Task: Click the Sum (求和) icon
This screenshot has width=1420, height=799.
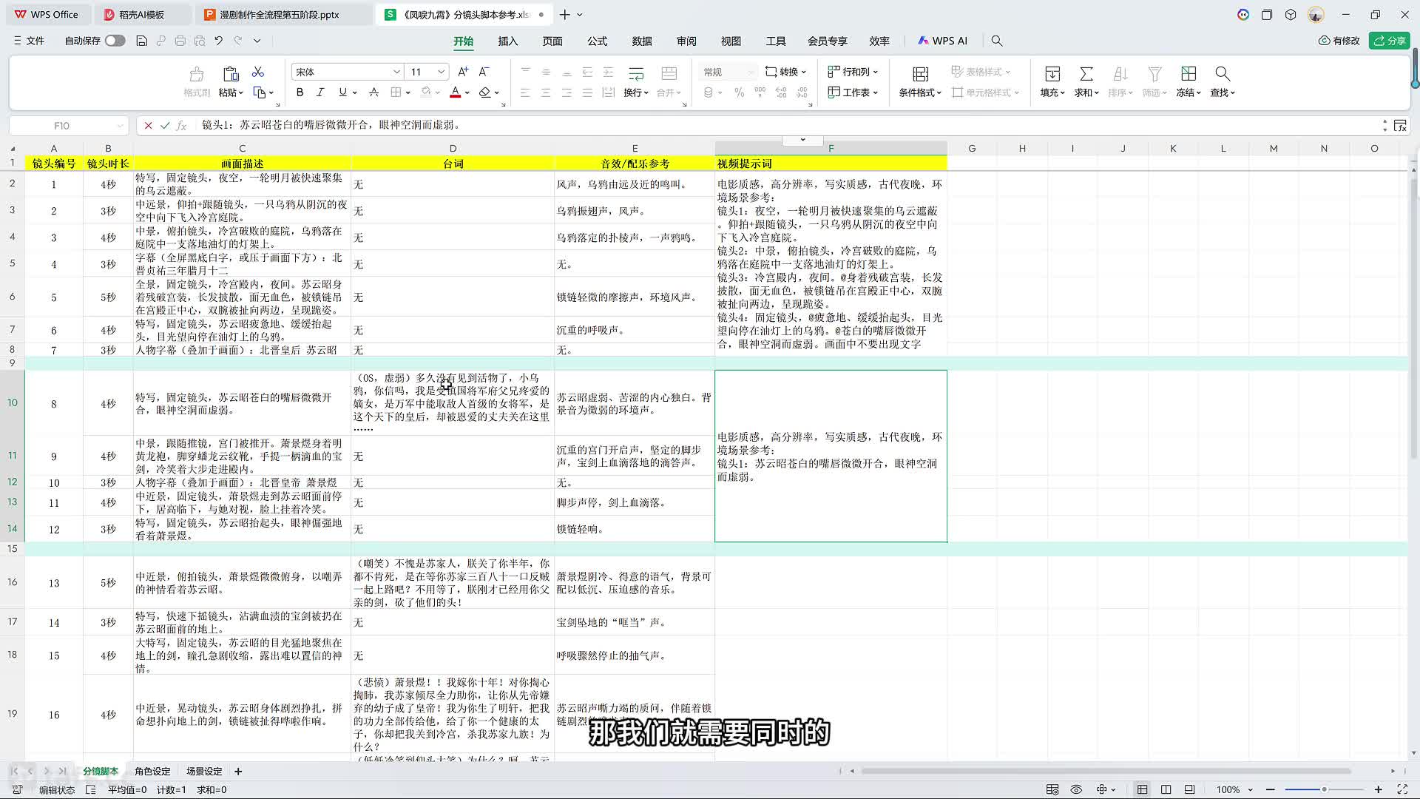Action: point(1086,74)
